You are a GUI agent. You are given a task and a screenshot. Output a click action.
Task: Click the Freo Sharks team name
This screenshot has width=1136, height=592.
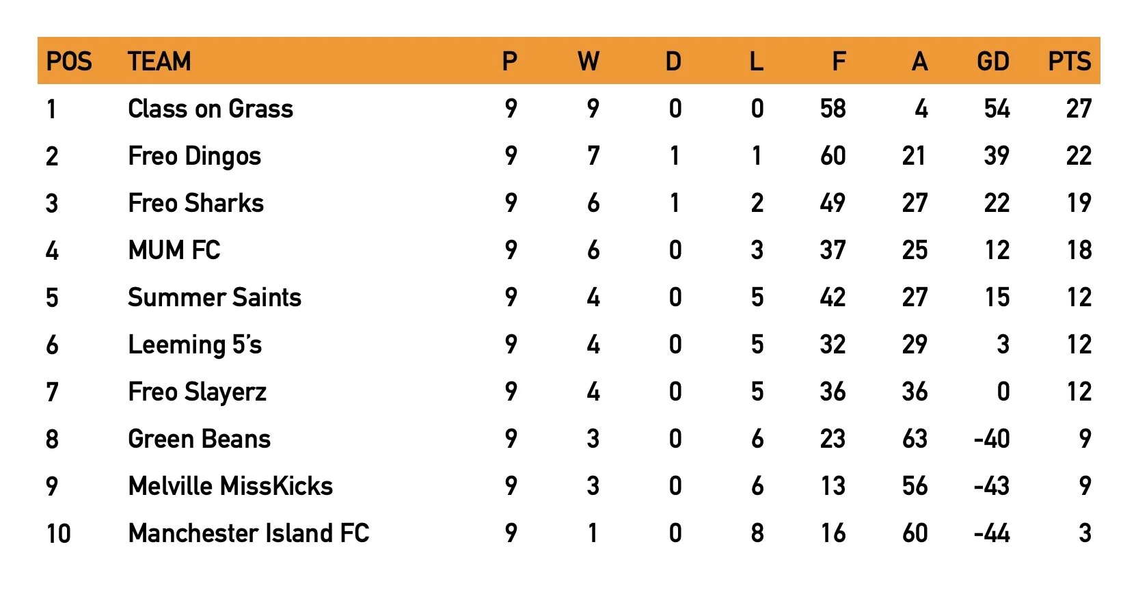tap(196, 203)
